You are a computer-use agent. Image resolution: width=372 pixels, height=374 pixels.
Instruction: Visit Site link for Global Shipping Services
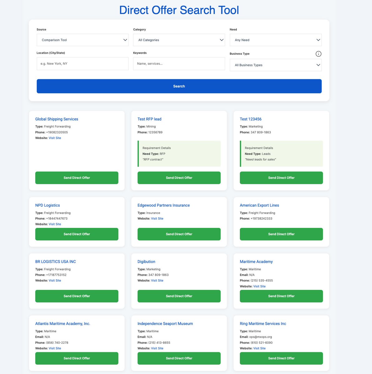pyautogui.click(x=55, y=138)
